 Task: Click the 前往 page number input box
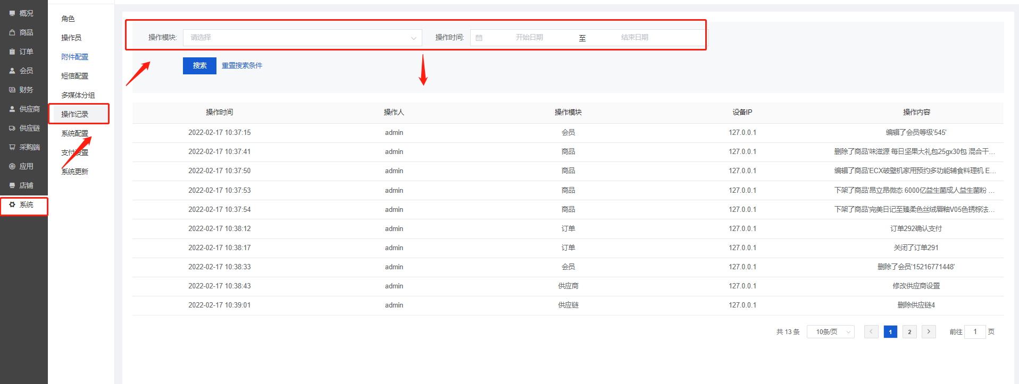[x=975, y=332]
